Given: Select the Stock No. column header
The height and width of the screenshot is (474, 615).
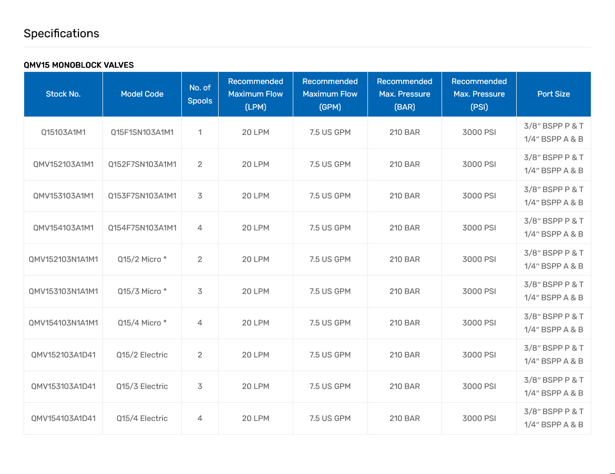Looking at the screenshot, I should [x=63, y=94].
